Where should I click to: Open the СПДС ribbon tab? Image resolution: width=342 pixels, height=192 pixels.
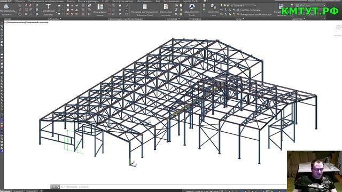(105, 1)
